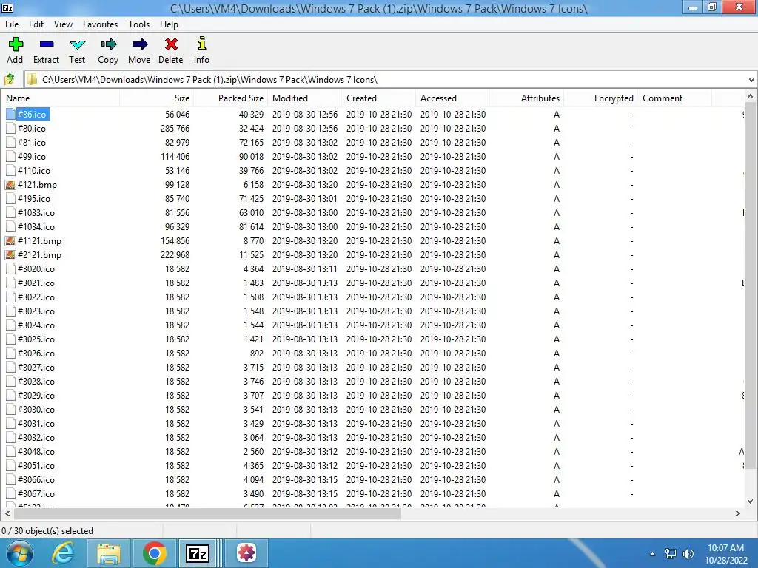Launch Internet Explorer from taskbar
The width and height of the screenshot is (758, 568).
point(64,553)
